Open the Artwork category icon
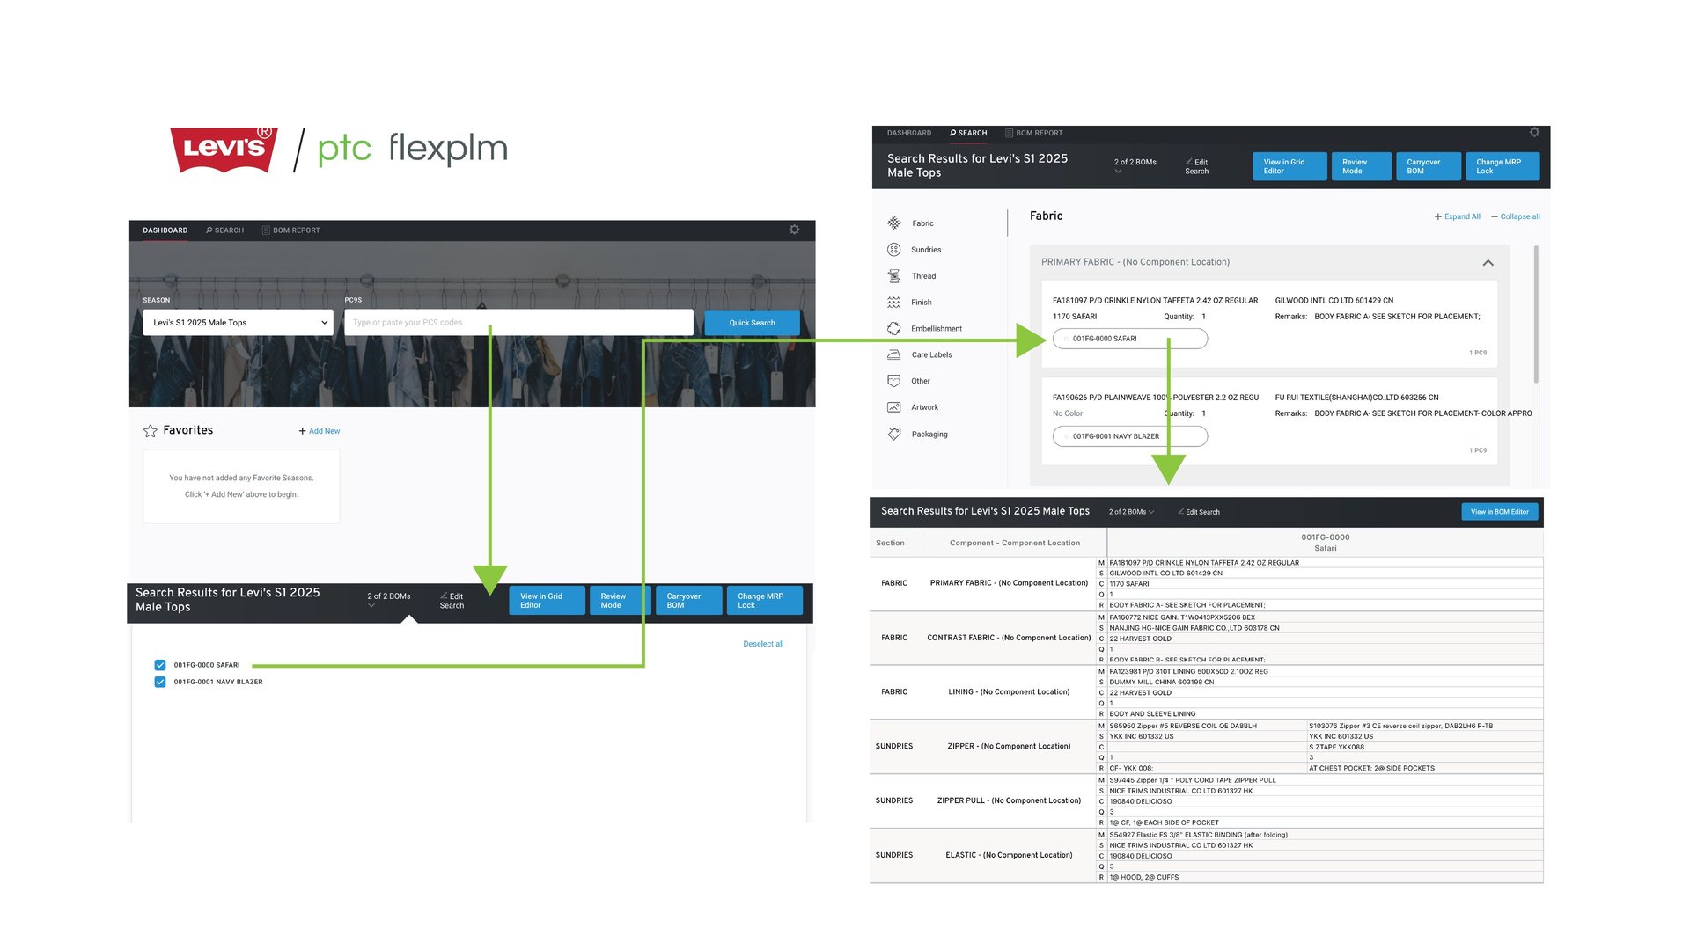This screenshot has width=1690, height=950. (894, 407)
